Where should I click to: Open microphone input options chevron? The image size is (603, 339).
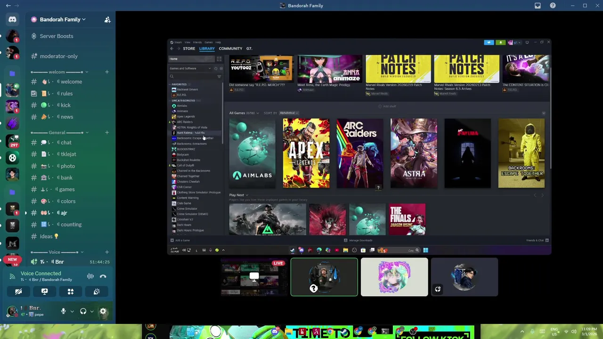(x=72, y=311)
